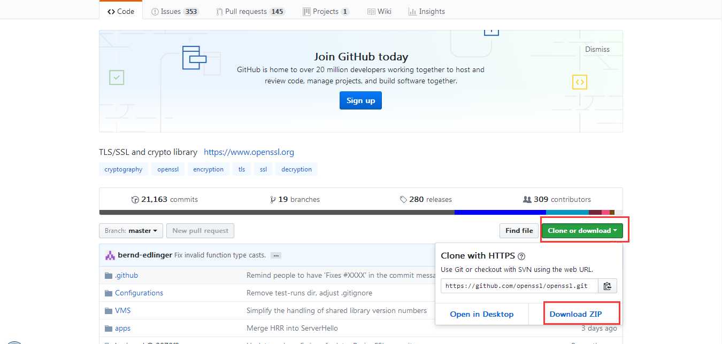Open the Pull requests tab

point(250,11)
